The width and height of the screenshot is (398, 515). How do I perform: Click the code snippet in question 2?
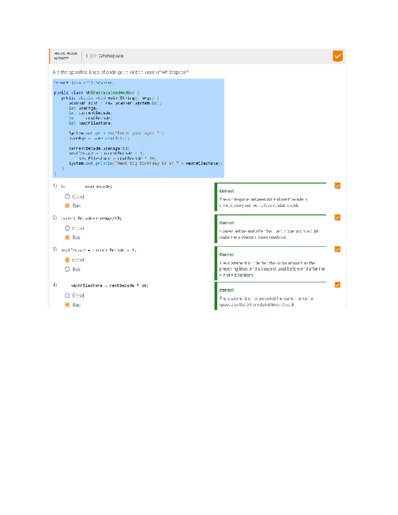(90, 218)
